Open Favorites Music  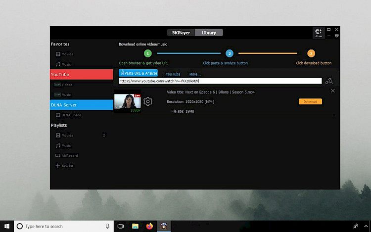coord(63,64)
